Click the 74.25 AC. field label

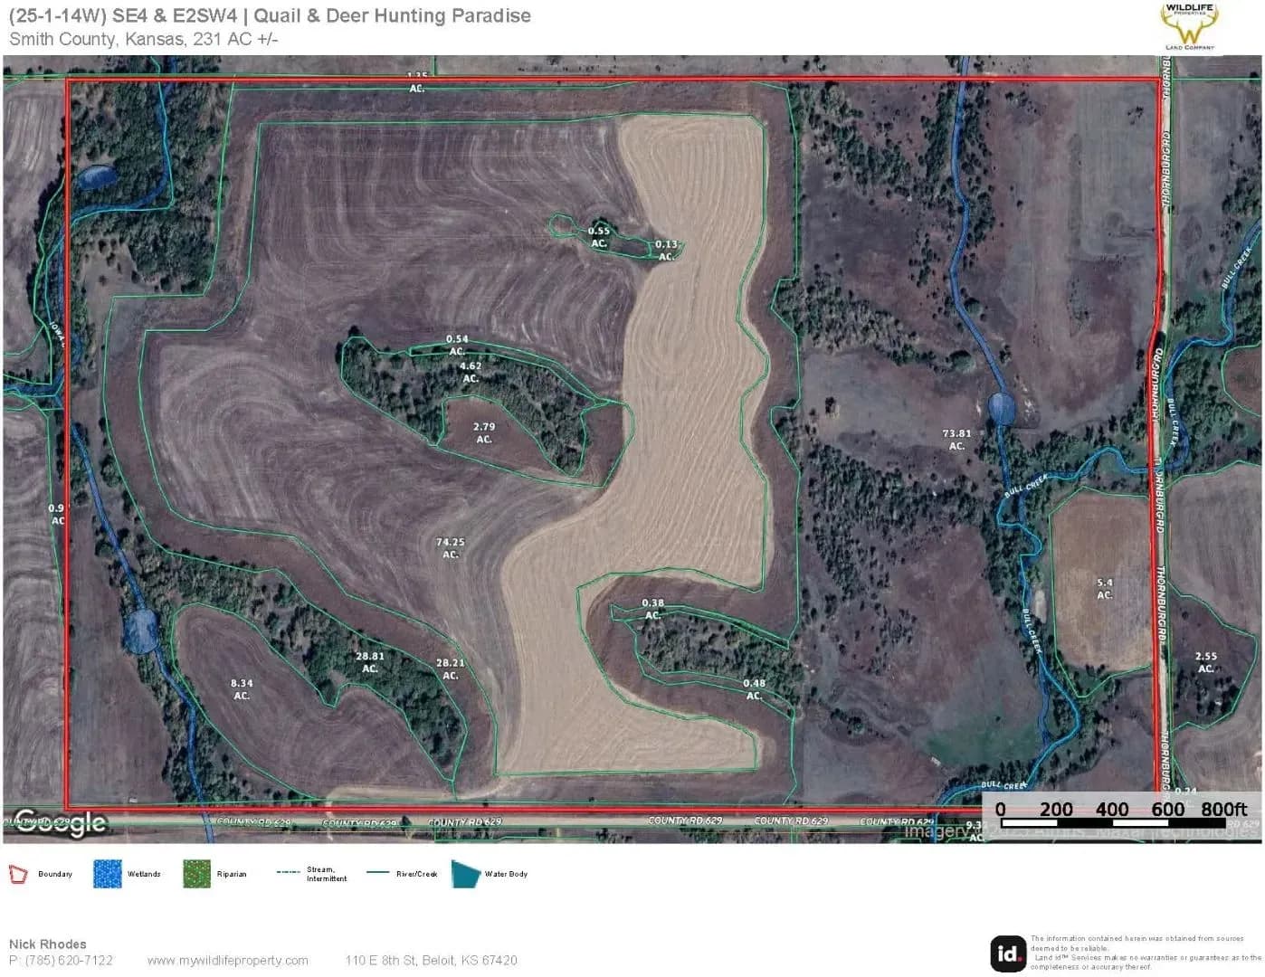point(450,548)
